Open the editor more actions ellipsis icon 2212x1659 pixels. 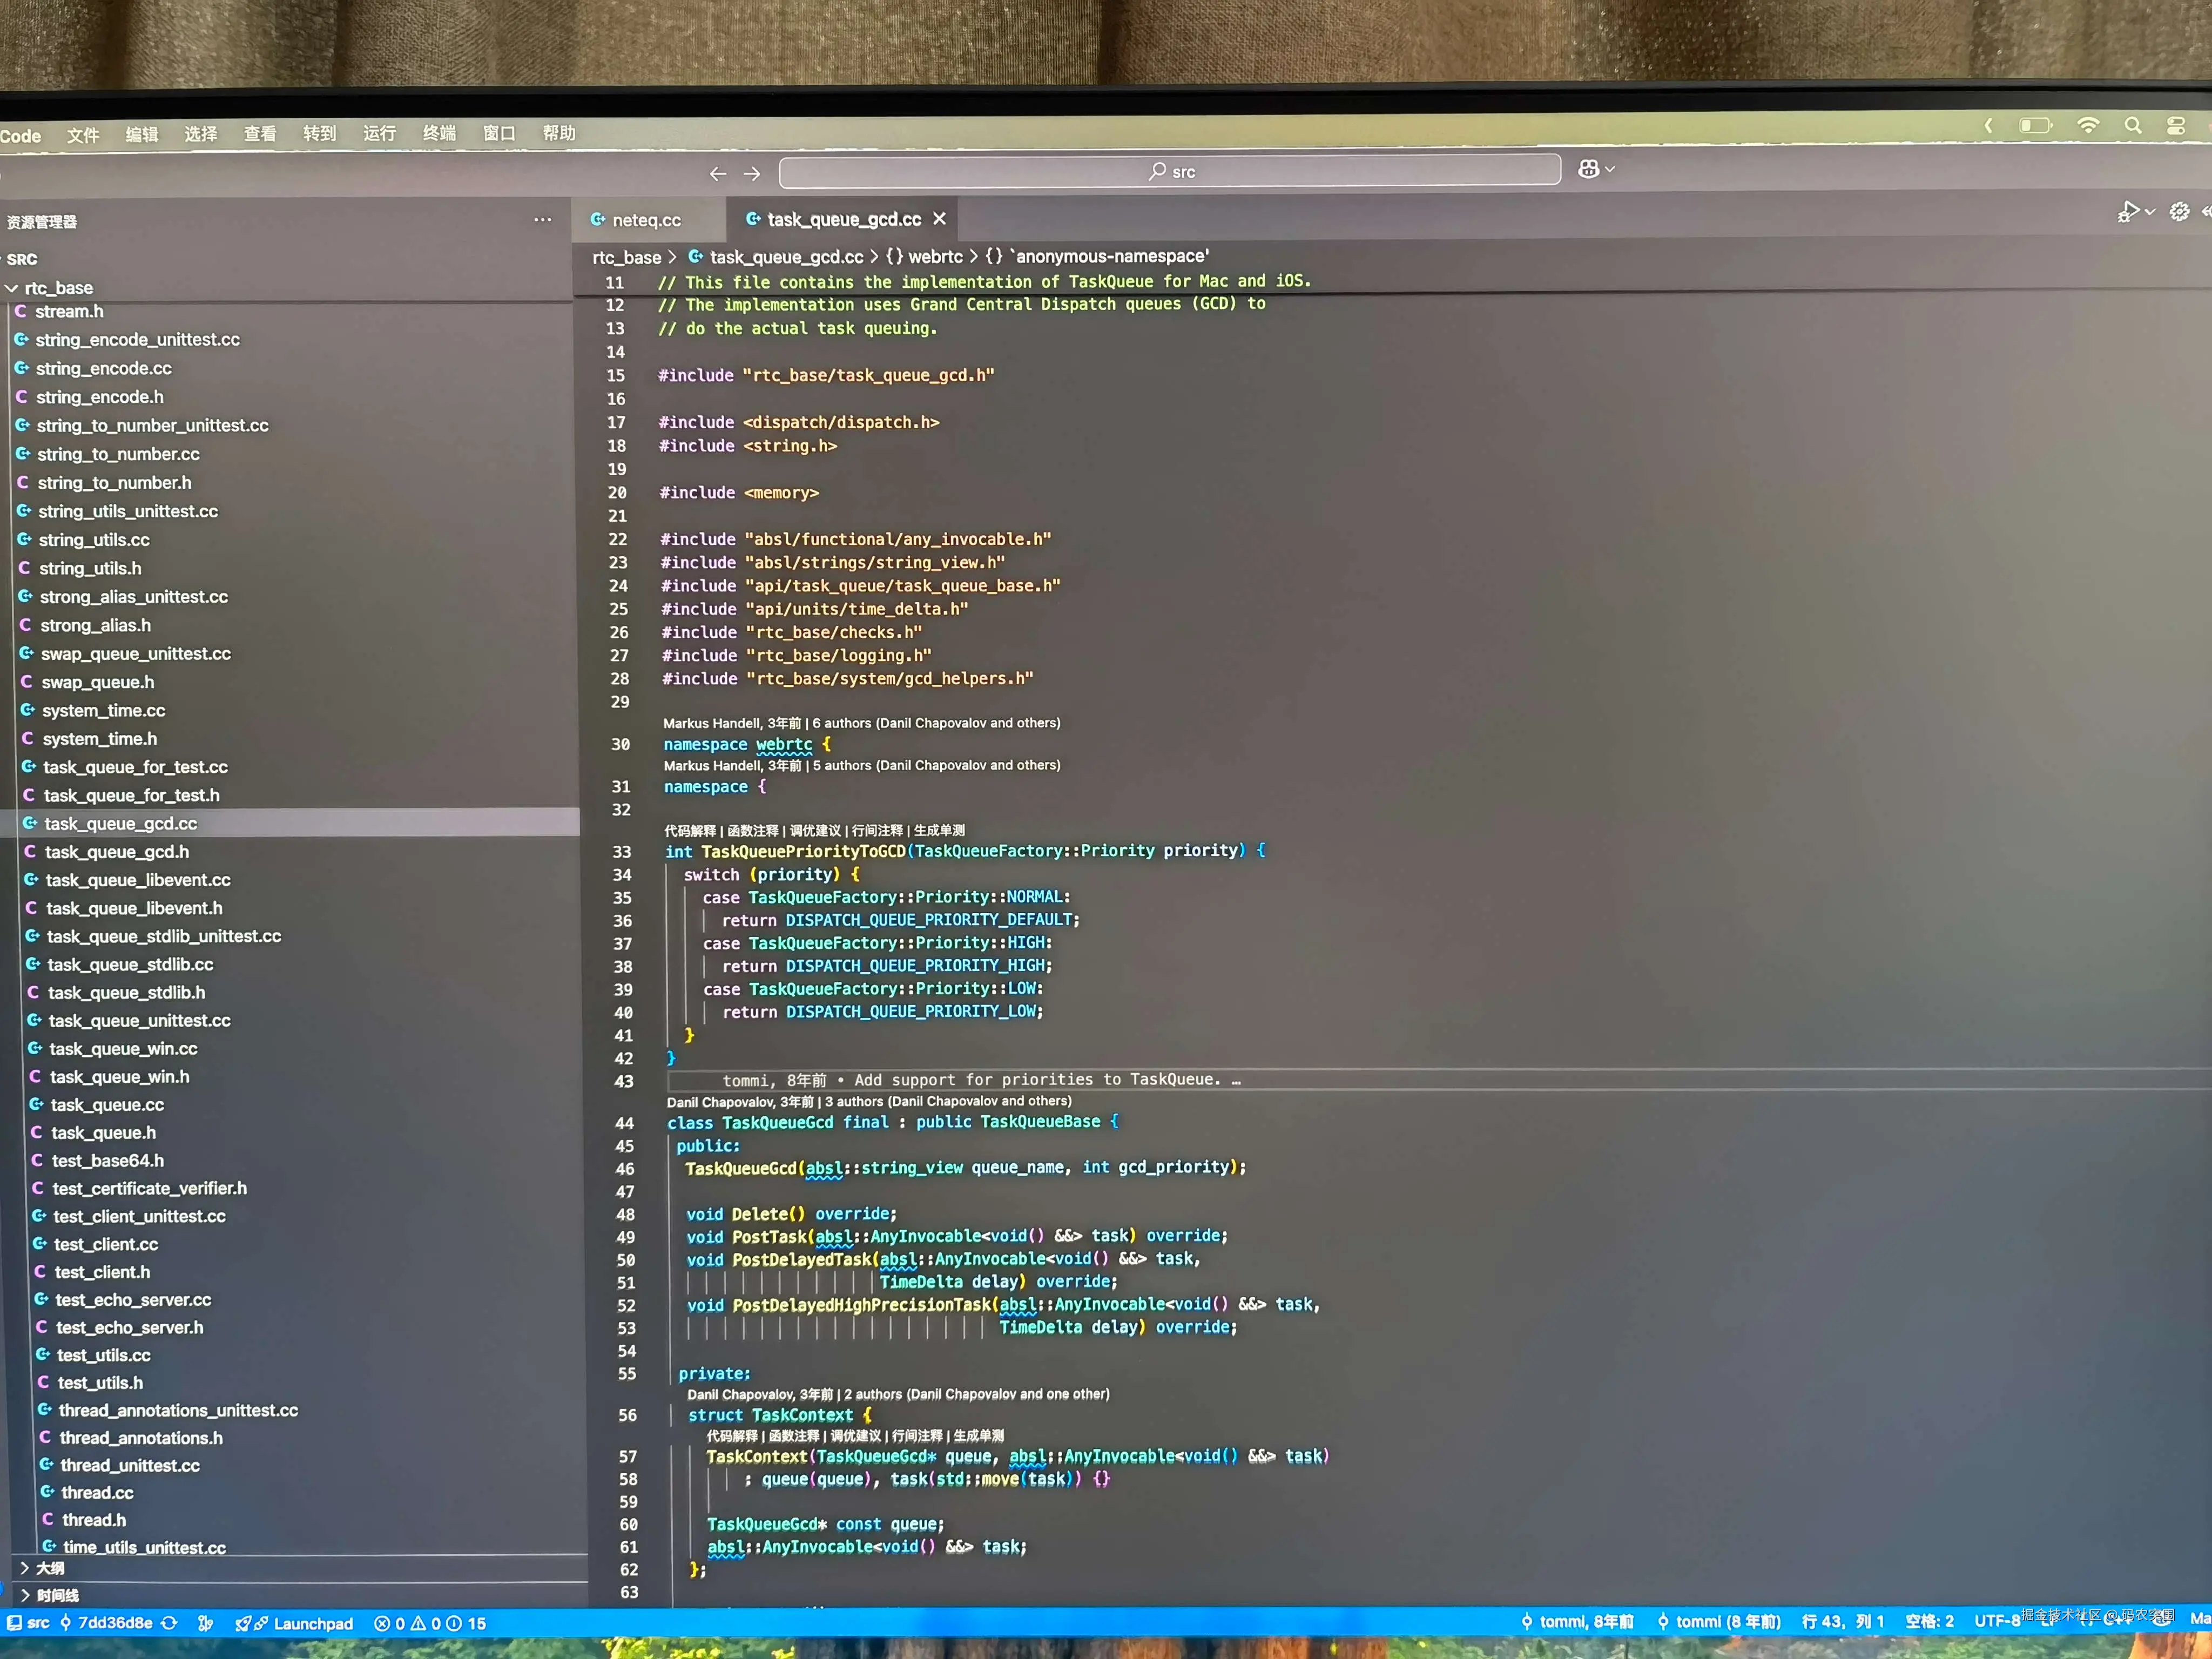point(543,220)
